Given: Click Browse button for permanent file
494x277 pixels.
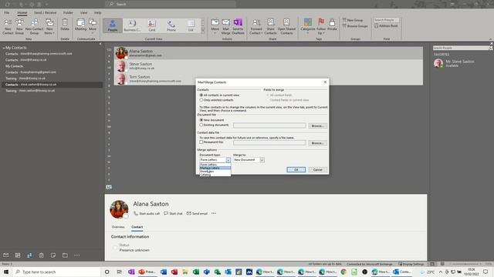Looking at the screenshot, I should pyautogui.click(x=317, y=143).
